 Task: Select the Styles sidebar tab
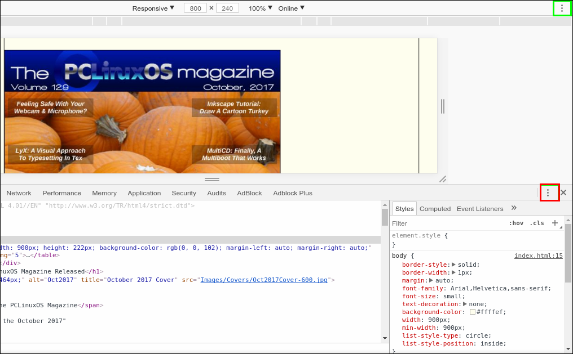click(x=404, y=209)
